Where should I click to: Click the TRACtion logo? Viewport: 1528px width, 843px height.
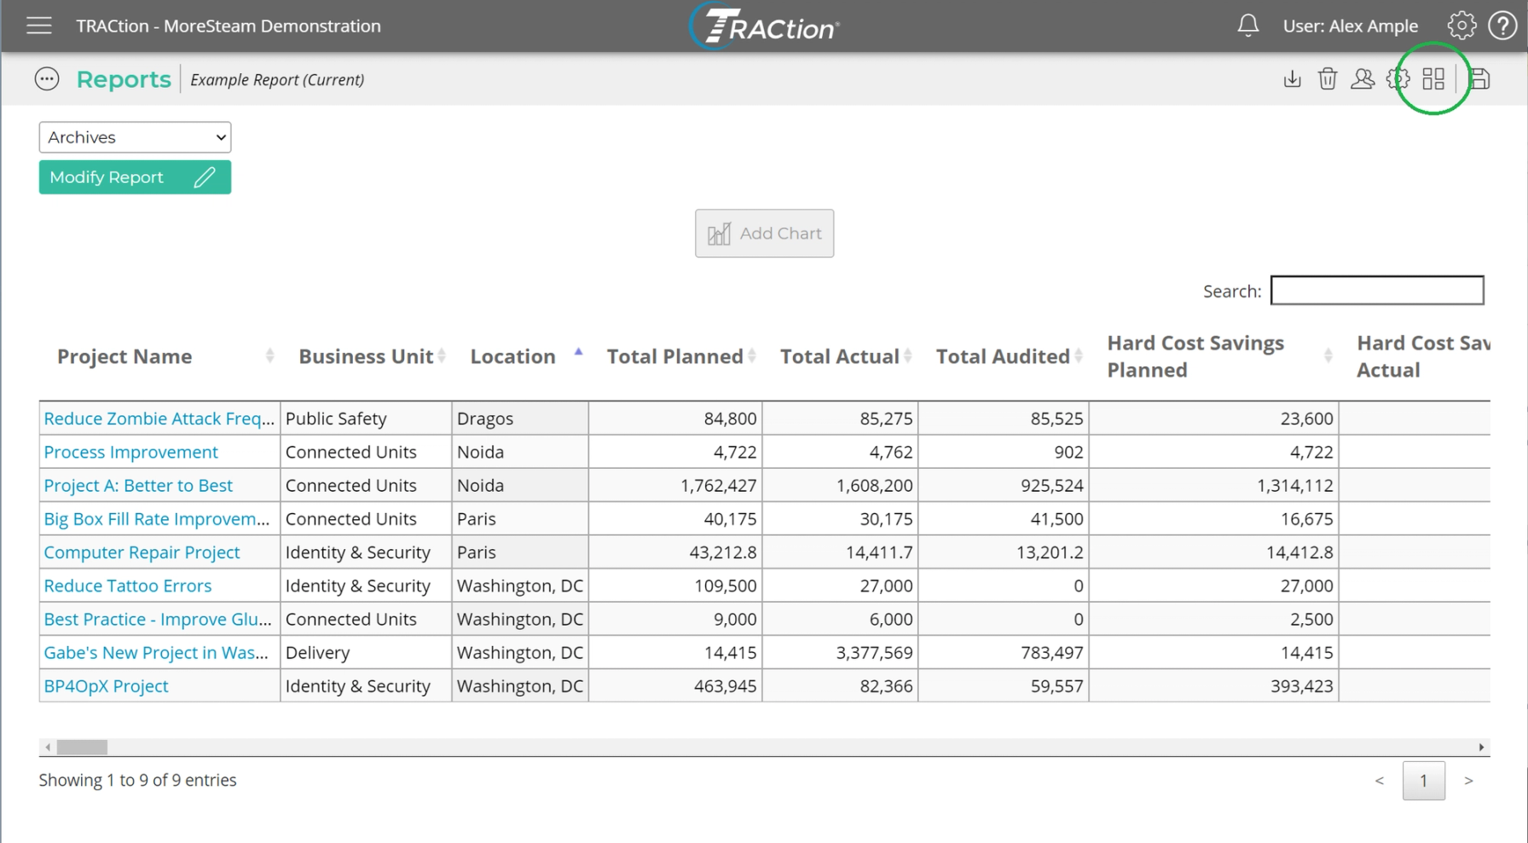(765, 26)
